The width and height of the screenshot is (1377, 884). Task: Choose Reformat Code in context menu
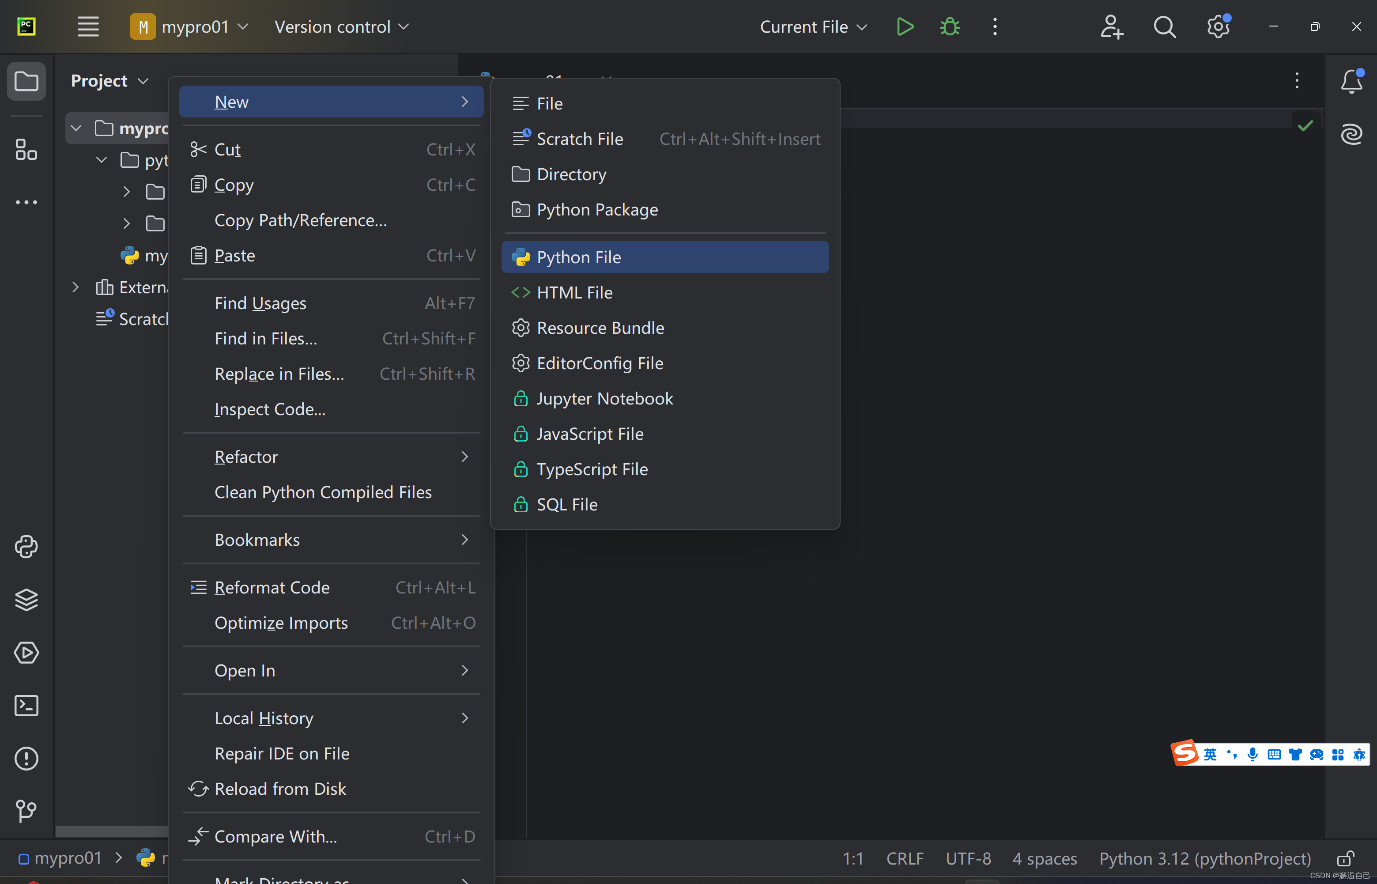(x=272, y=587)
